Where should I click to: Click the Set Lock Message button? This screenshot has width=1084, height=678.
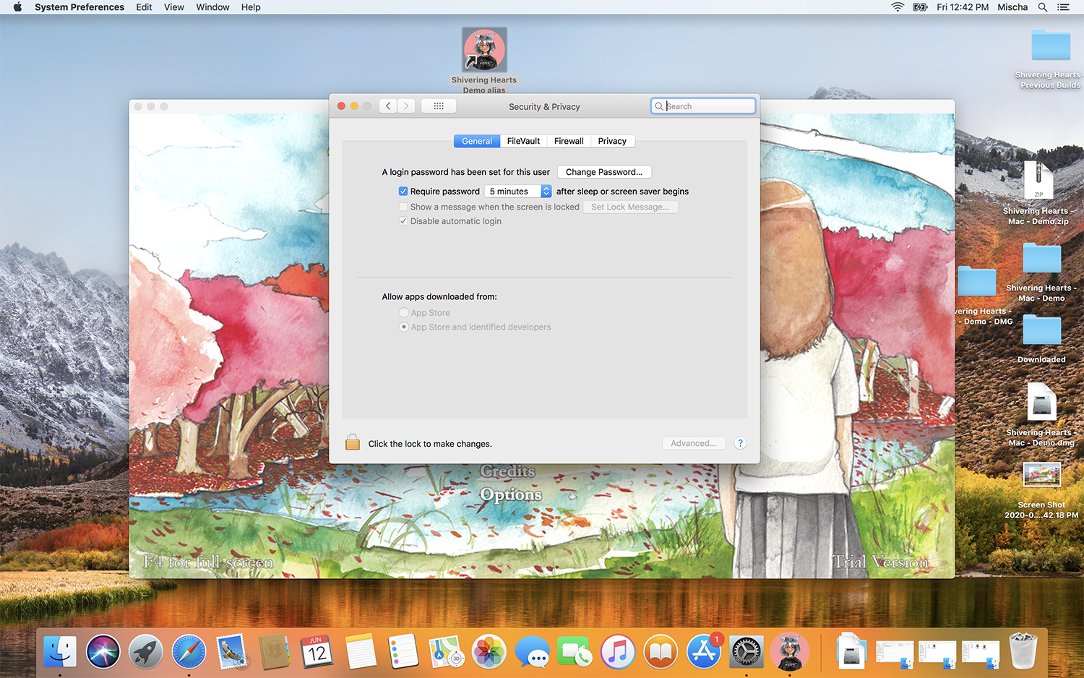tap(630, 207)
